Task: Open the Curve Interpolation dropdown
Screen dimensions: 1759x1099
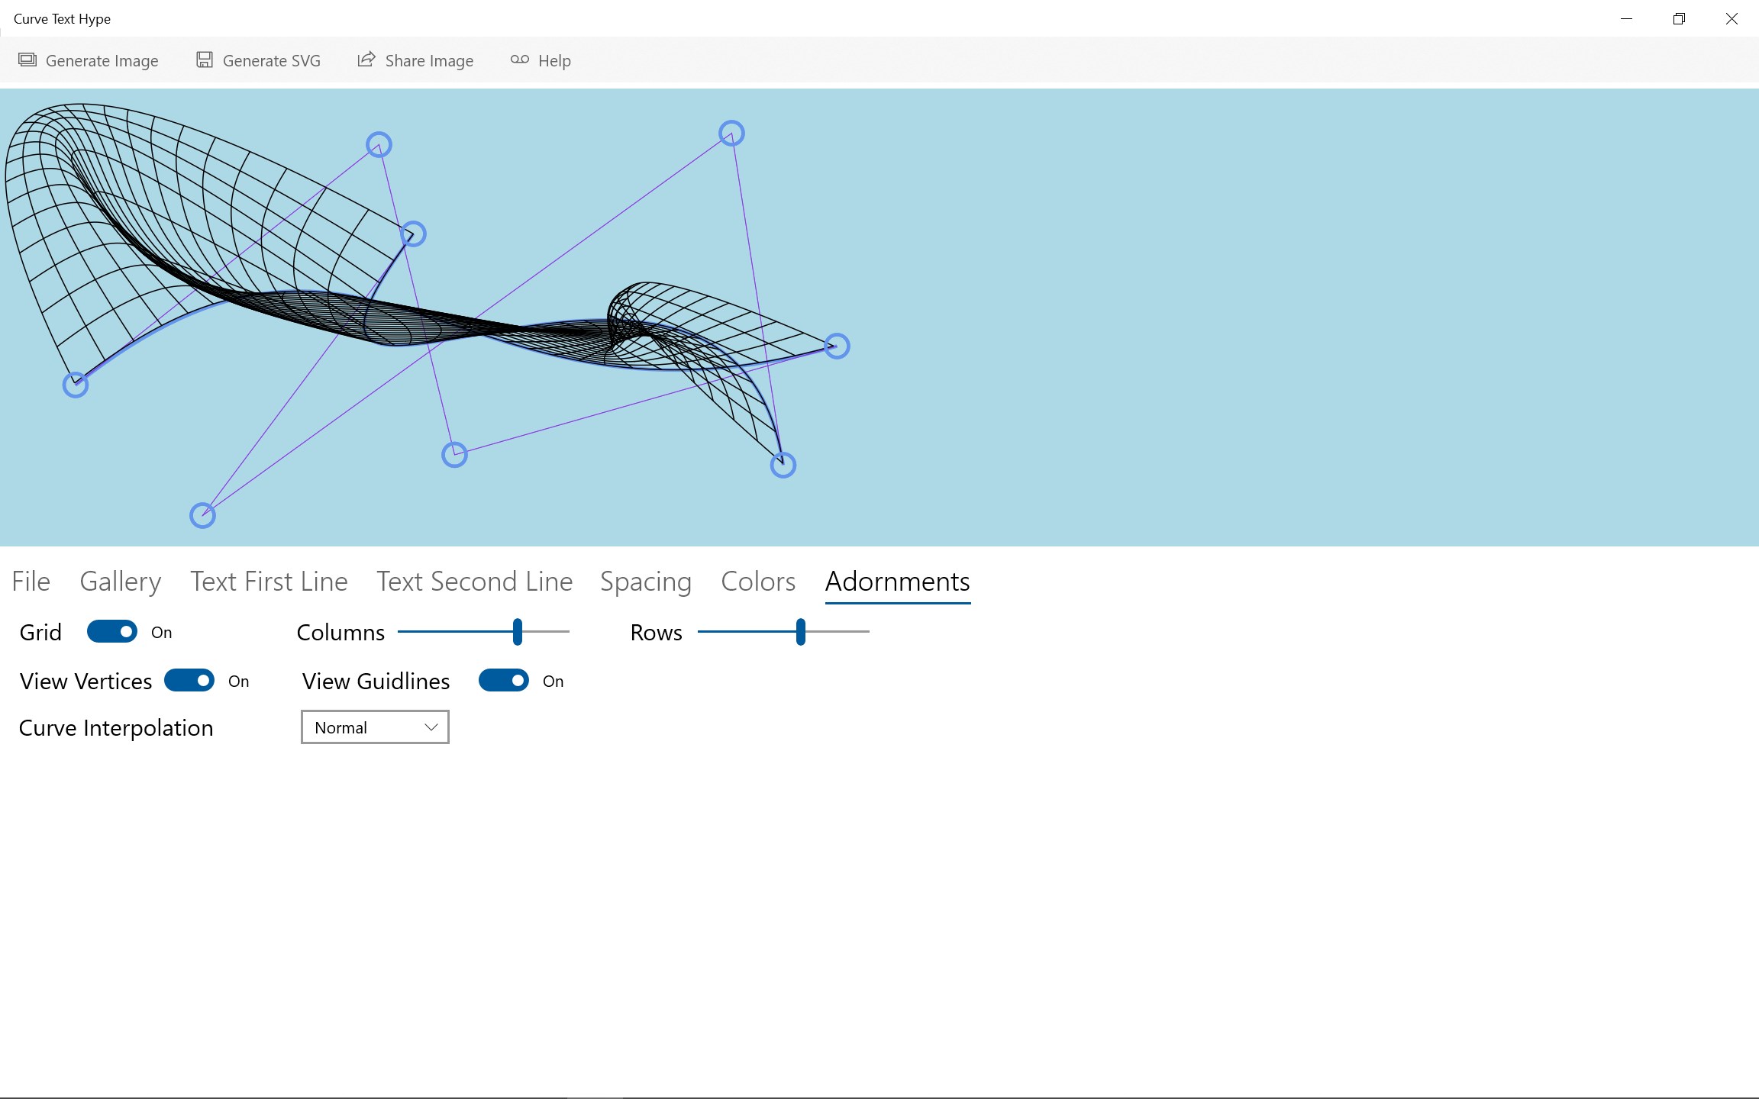Action: click(x=374, y=727)
